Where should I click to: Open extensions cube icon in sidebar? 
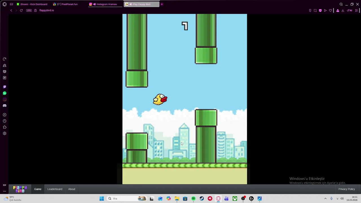click(x=5, y=127)
